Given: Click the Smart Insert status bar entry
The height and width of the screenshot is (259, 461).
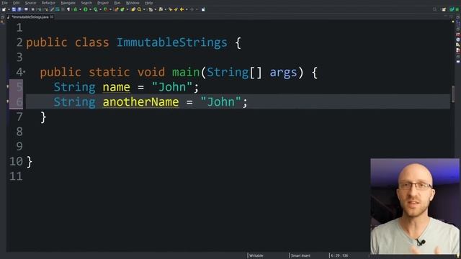Looking at the screenshot, I should point(300,255).
